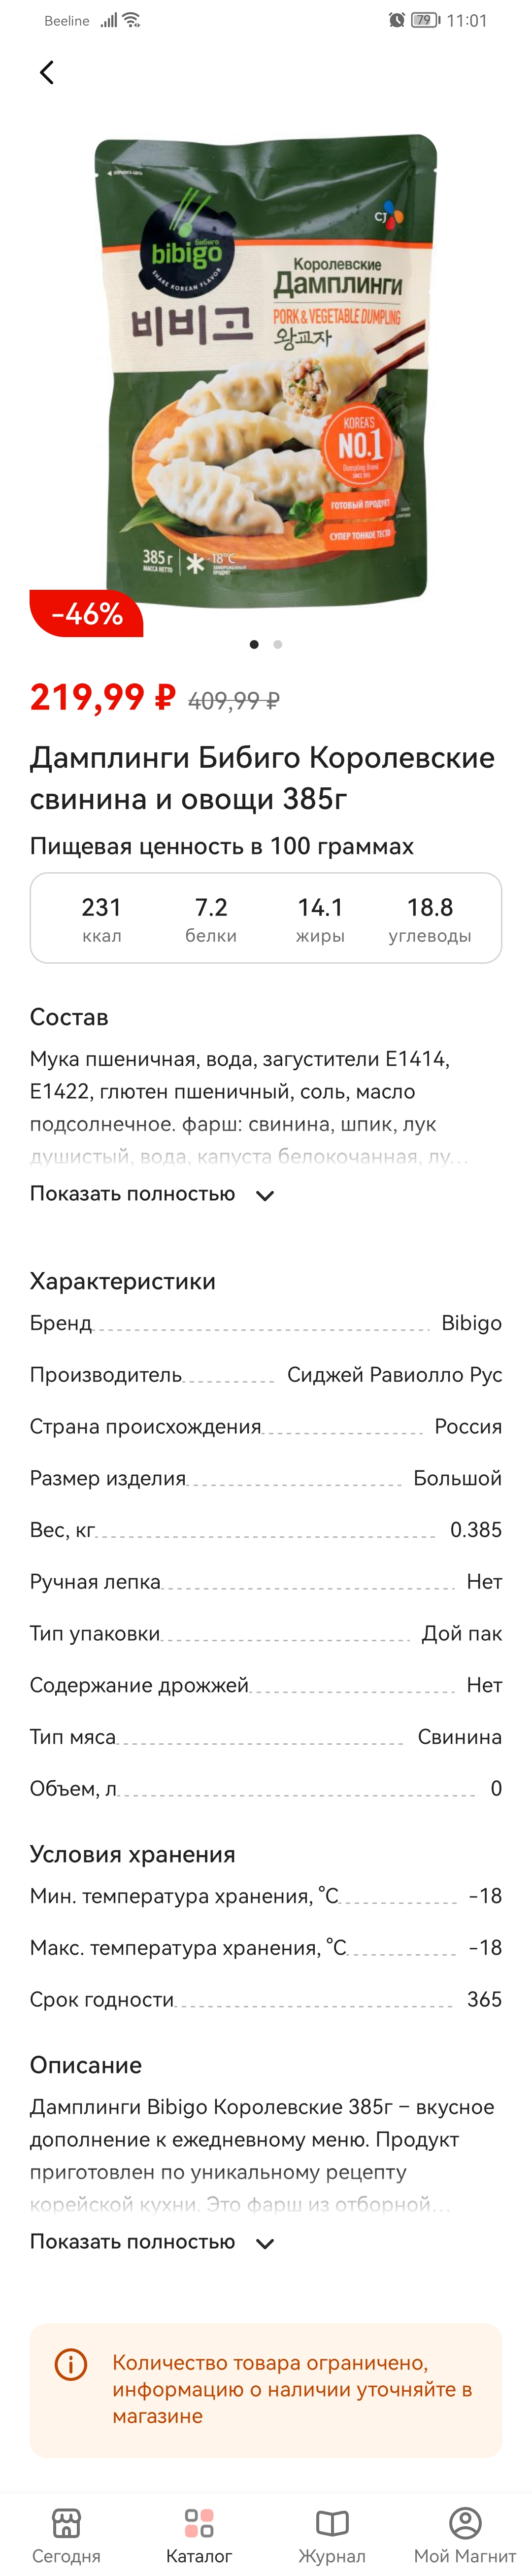Tap the -46% discount badge
This screenshot has height=2576, width=532.
86,613
